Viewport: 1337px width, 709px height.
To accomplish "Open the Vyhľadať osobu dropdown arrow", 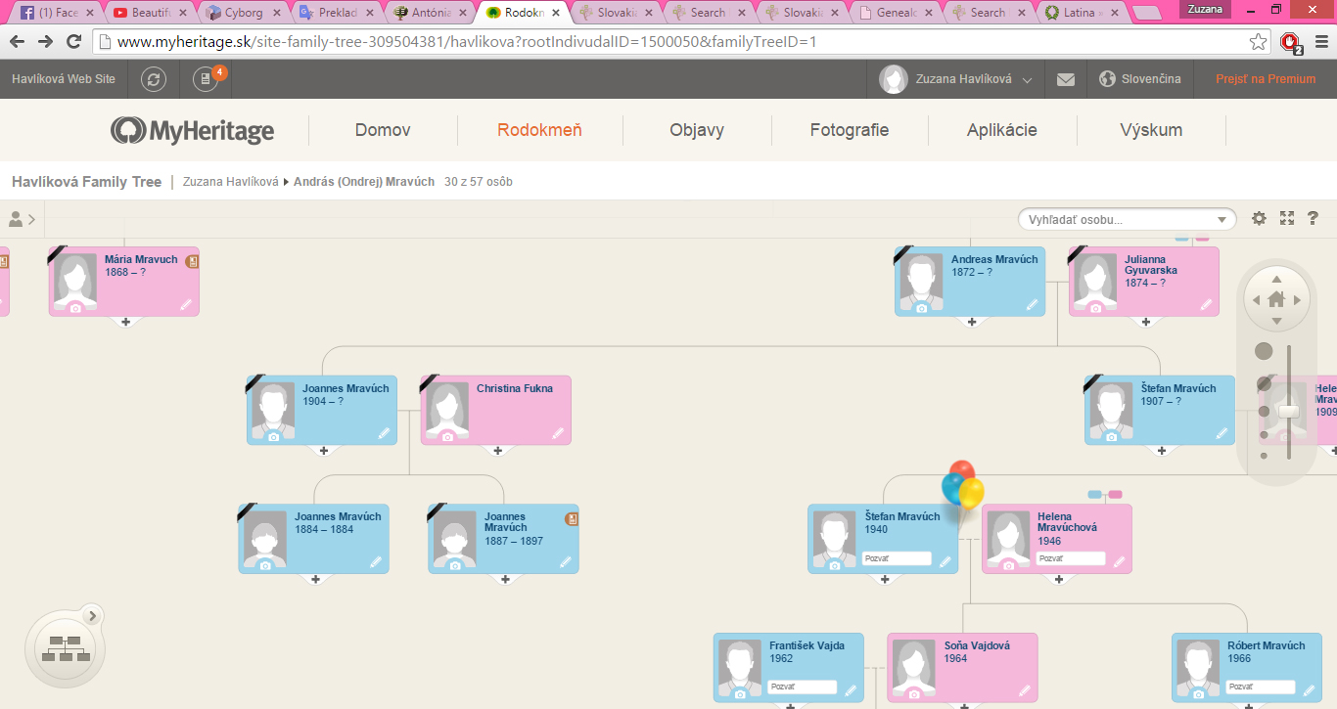I will coord(1222,220).
